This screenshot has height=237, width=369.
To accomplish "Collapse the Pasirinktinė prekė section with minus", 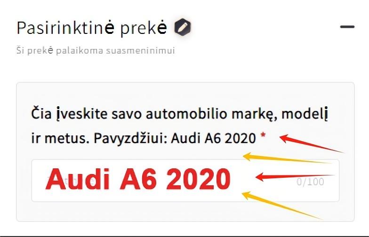I will point(347,26).
